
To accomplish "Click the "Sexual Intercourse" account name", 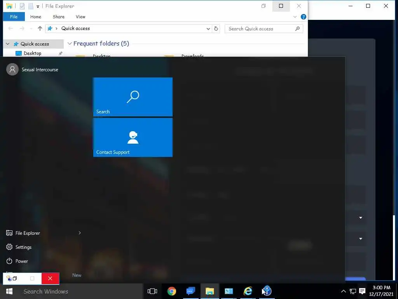I will click(40, 69).
